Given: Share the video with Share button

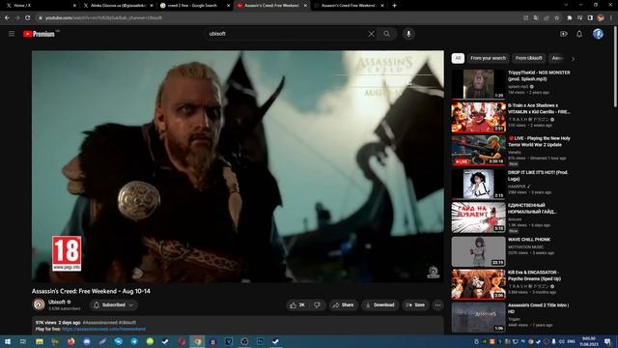Looking at the screenshot, I should (344, 305).
